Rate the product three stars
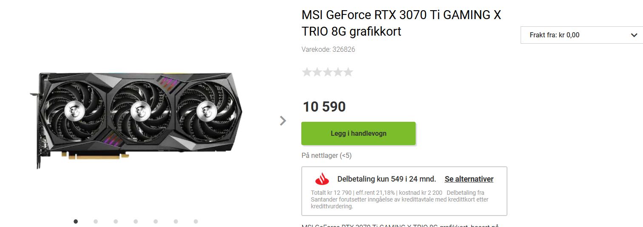 pyautogui.click(x=327, y=72)
